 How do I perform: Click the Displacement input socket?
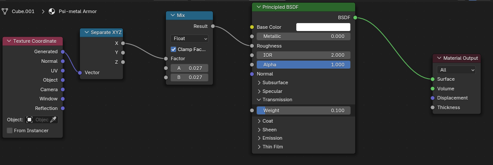(x=432, y=98)
